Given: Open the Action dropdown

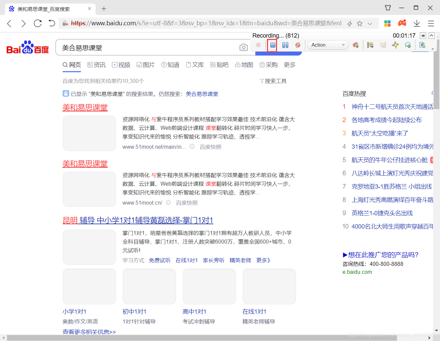Looking at the screenshot, I should click(x=328, y=45).
